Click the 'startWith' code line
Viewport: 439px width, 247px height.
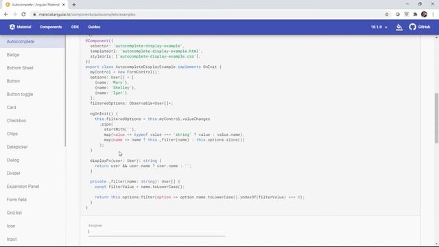(119, 130)
